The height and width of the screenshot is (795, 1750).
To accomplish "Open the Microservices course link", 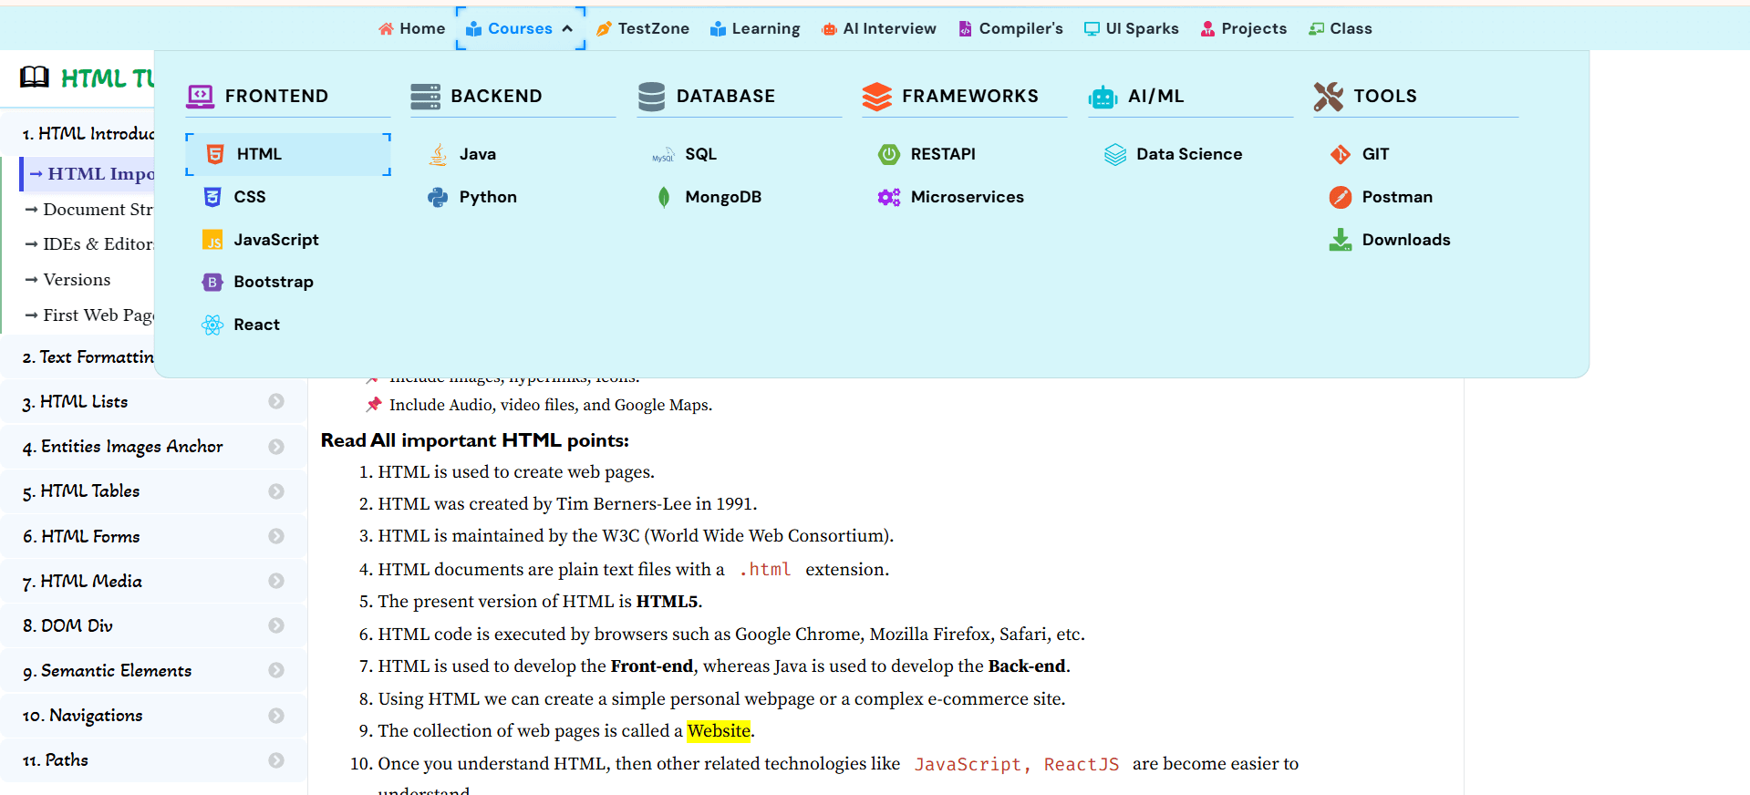I will click(x=968, y=197).
